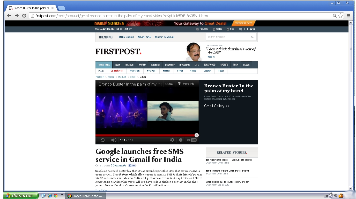Image resolution: width=356 pixels, height=199 pixels.
Task: Select New Delhi in the Plus bar
Action: click(x=152, y=71)
